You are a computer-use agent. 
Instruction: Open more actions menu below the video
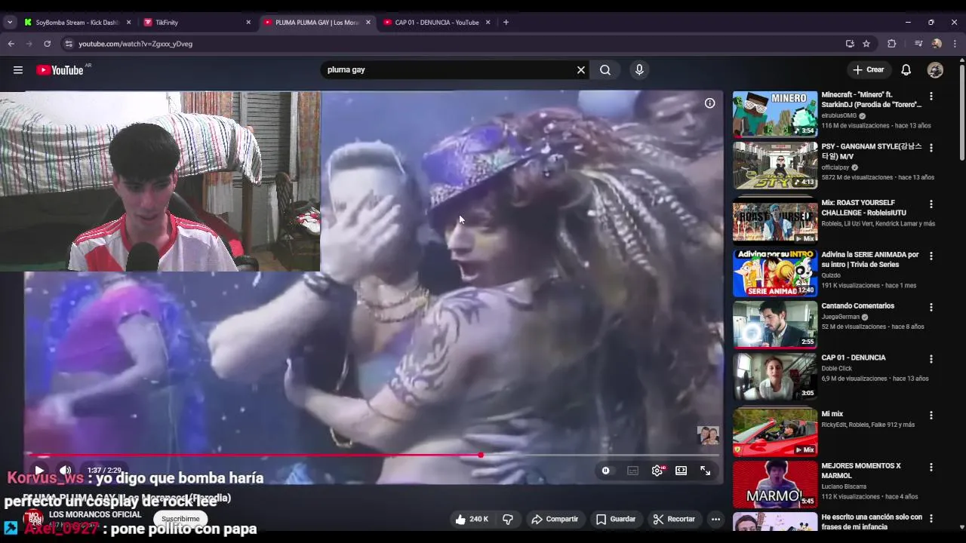[715, 519]
